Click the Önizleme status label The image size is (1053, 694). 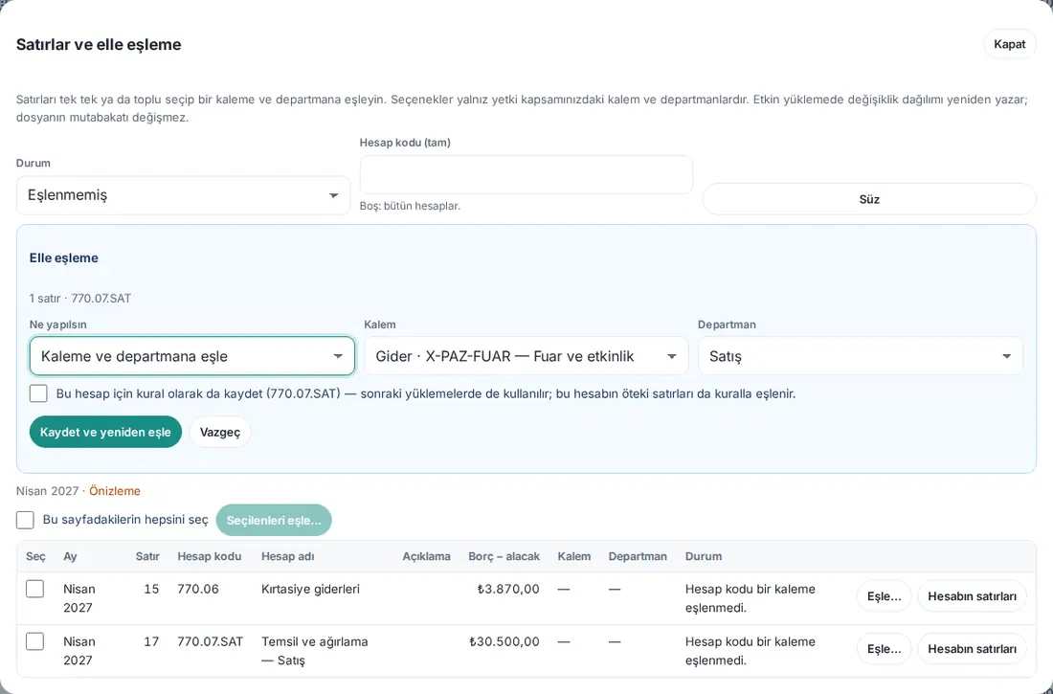click(115, 491)
